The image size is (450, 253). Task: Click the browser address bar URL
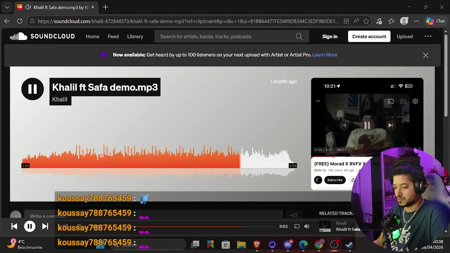[188, 21]
